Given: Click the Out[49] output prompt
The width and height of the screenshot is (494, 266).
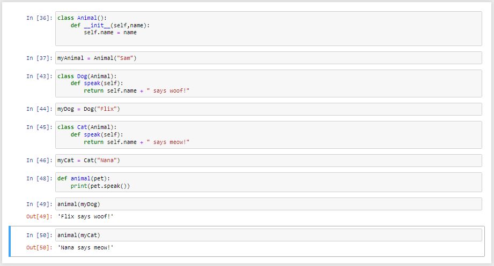Looking at the screenshot, I should pyautogui.click(x=39, y=216).
